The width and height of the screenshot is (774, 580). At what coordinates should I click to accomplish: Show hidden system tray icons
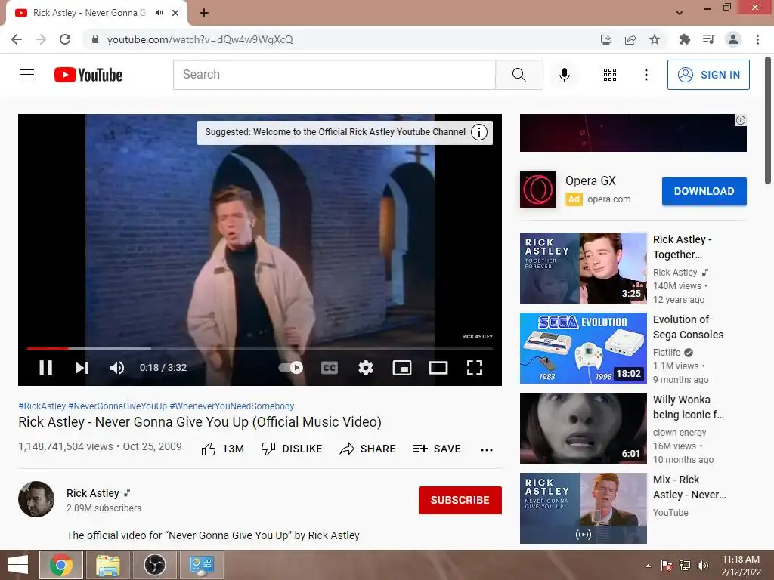point(648,566)
